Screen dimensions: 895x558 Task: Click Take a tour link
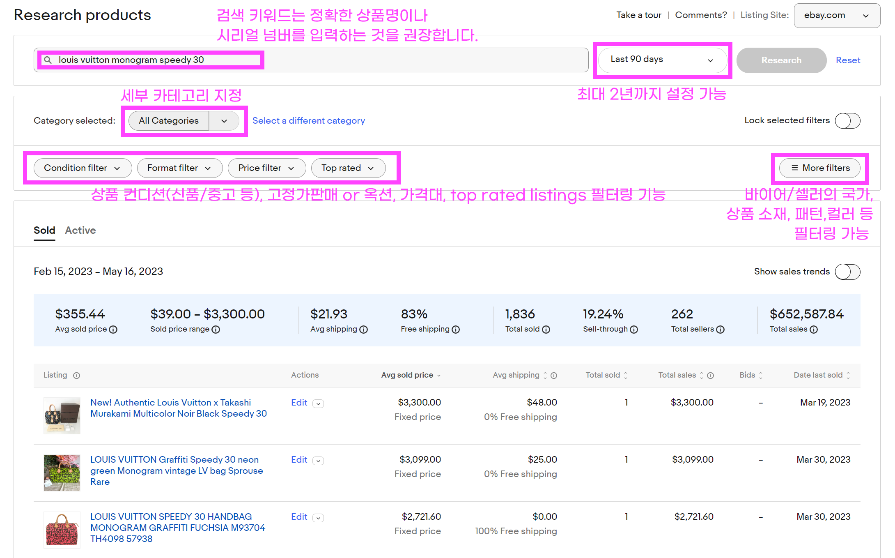coord(639,15)
